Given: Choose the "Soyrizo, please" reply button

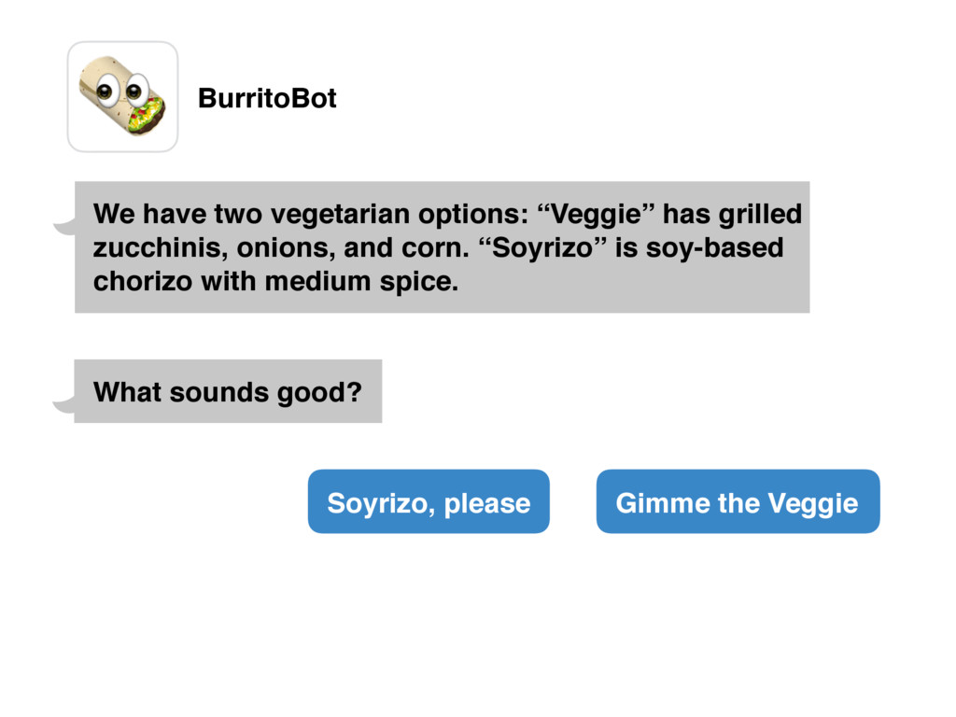Looking at the screenshot, I should (429, 501).
